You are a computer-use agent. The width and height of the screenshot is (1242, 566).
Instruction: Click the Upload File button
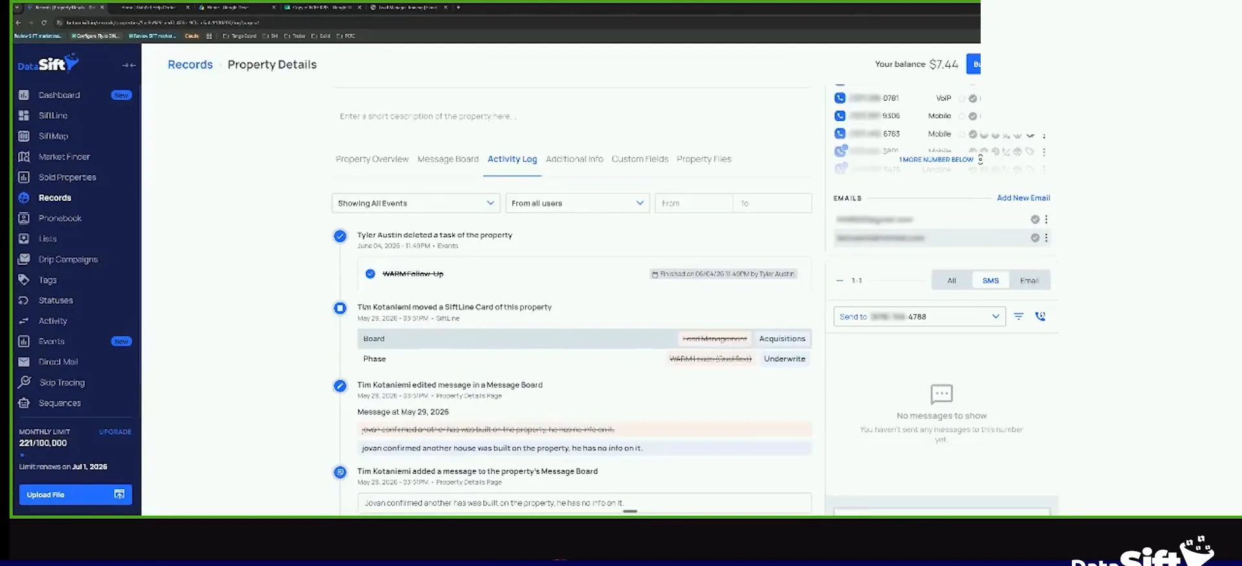coord(76,494)
